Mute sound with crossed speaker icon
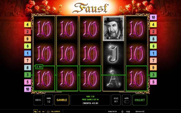Image resolution: width=181 pixels, height=113 pixels. coord(43,111)
